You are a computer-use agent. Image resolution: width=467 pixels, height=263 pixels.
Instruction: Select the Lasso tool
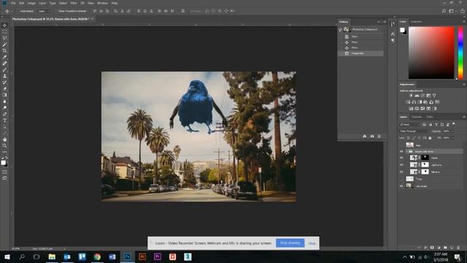tap(4, 38)
